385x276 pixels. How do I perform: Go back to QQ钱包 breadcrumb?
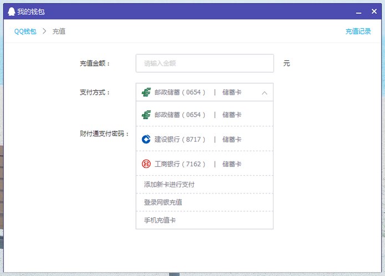tap(26, 32)
